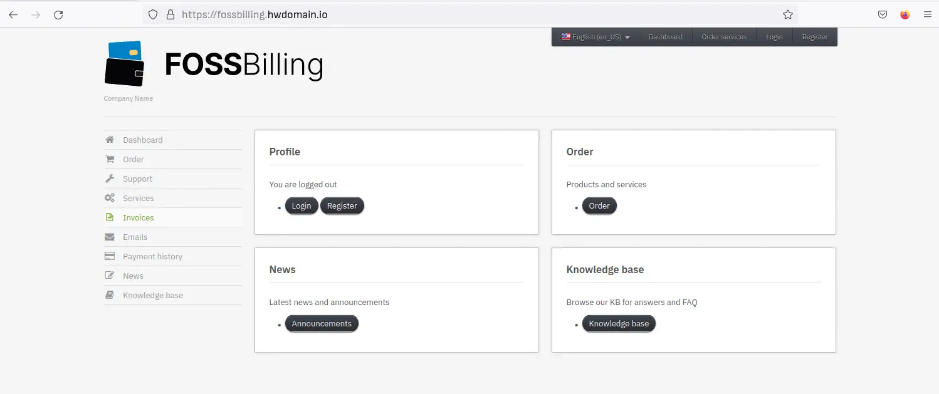The height and width of the screenshot is (394, 939).
Task: Click the credit card icon beside Payment history
Action: (x=110, y=256)
